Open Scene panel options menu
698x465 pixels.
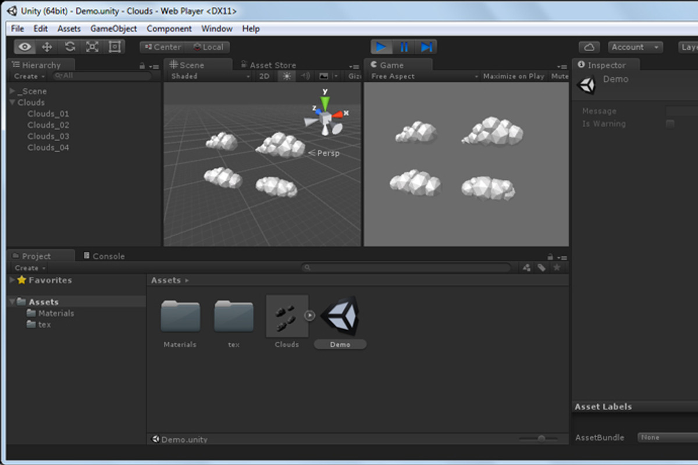(x=355, y=67)
